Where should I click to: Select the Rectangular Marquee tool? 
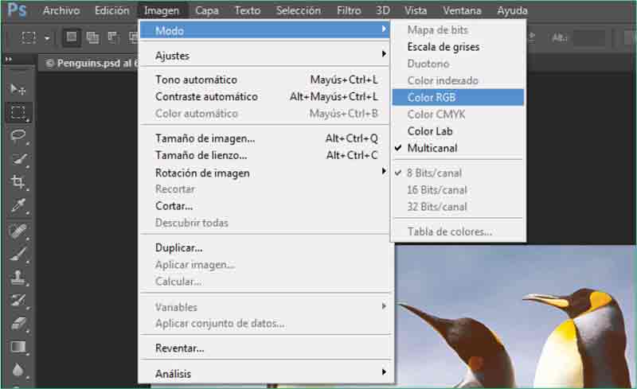pyautogui.click(x=18, y=111)
